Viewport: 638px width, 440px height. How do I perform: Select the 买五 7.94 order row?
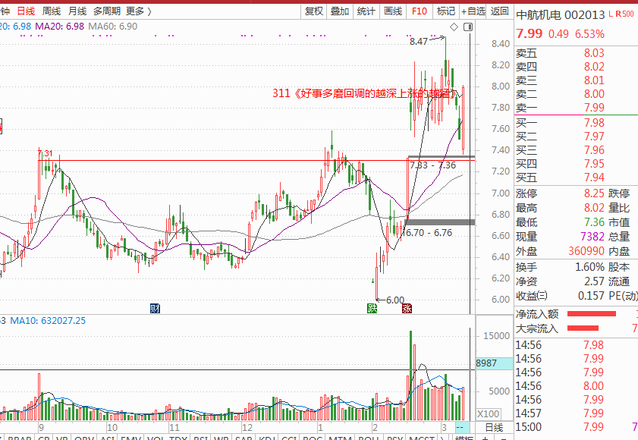pyautogui.click(x=576, y=177)
